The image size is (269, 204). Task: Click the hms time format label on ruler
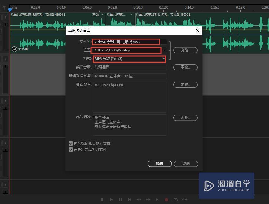coord(14,7)
